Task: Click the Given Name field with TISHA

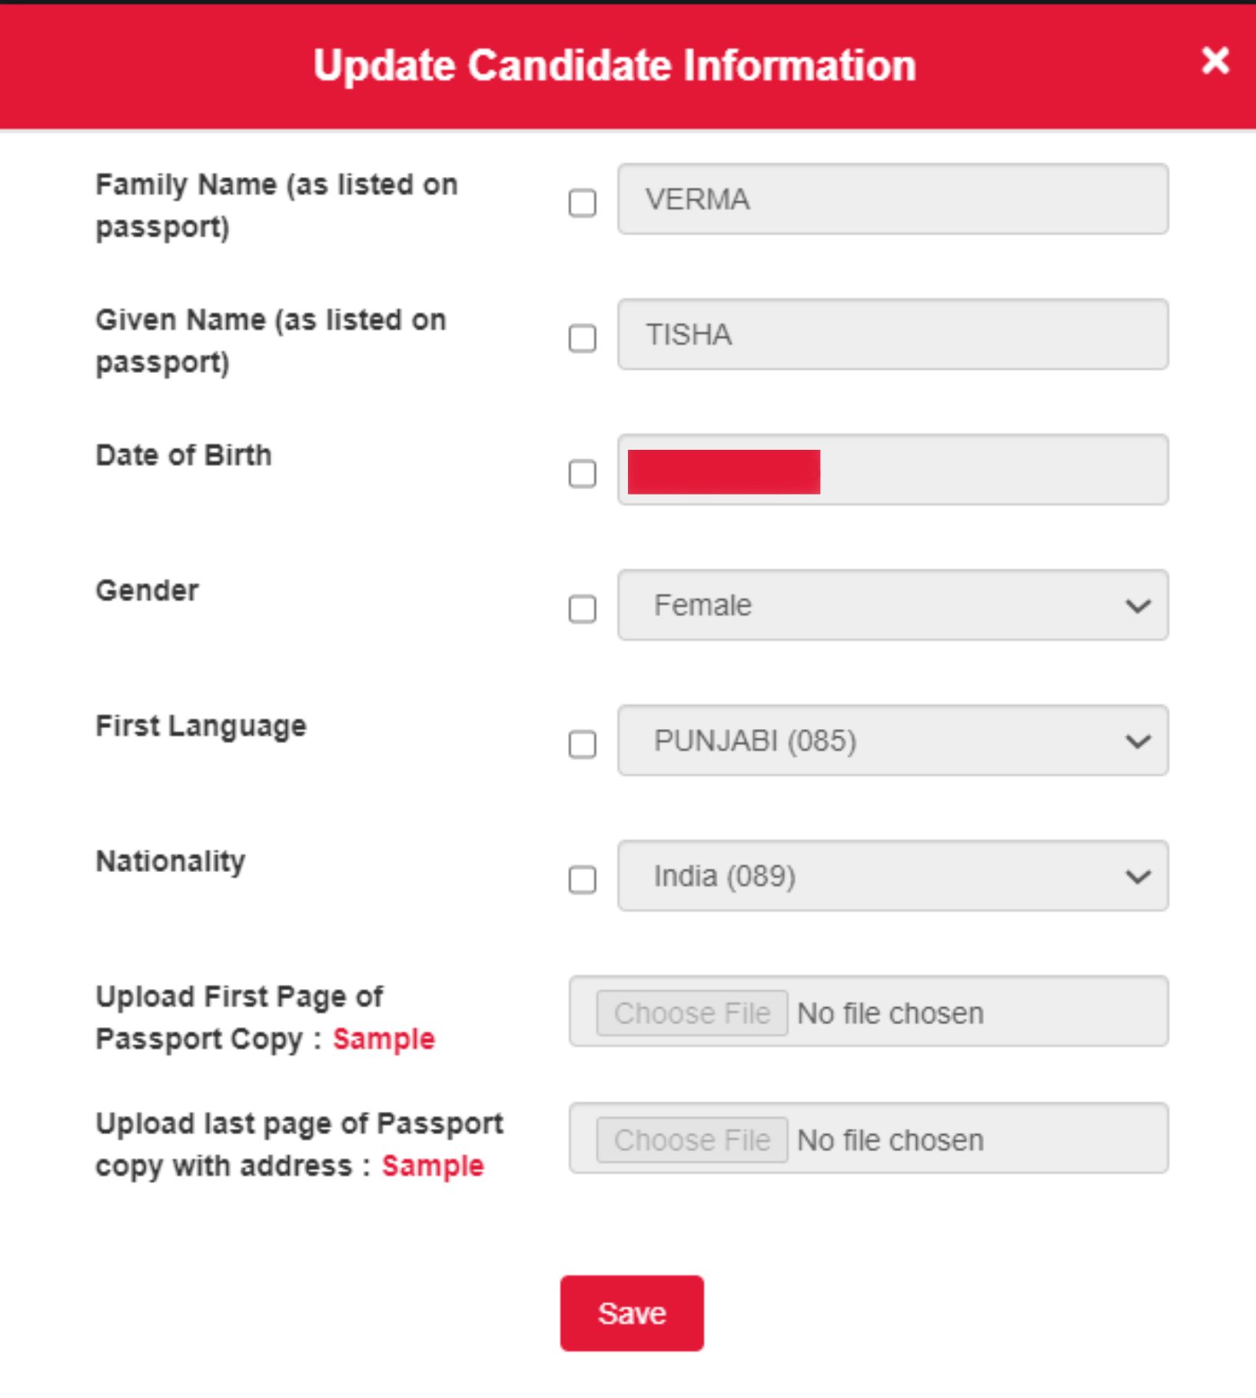Action: tap(892, 335)
